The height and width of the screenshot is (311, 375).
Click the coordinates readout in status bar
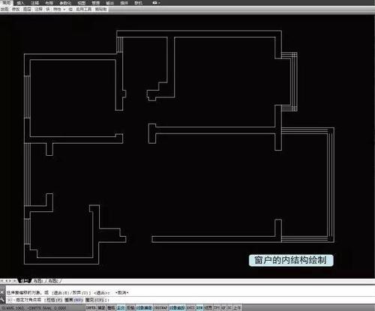[34, 308]
